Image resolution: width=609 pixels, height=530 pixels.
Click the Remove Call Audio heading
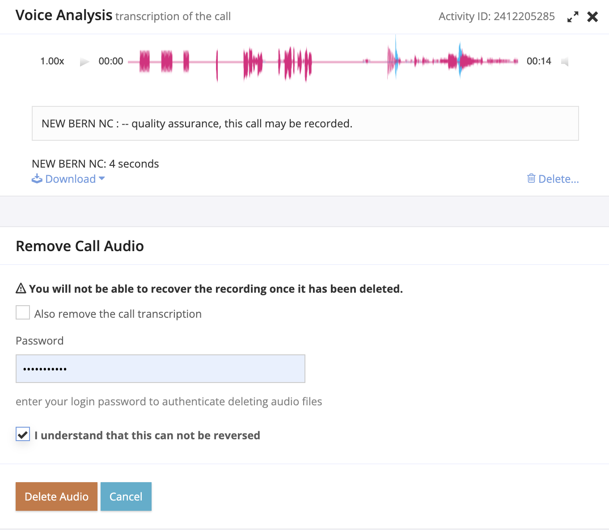click(80, 246)
